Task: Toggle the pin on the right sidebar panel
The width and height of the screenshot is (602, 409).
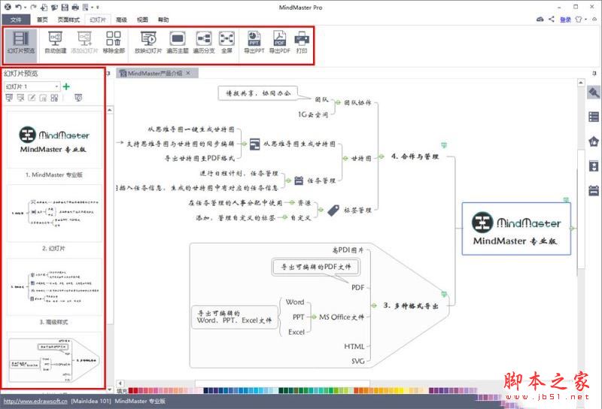Action: point(594,73)
